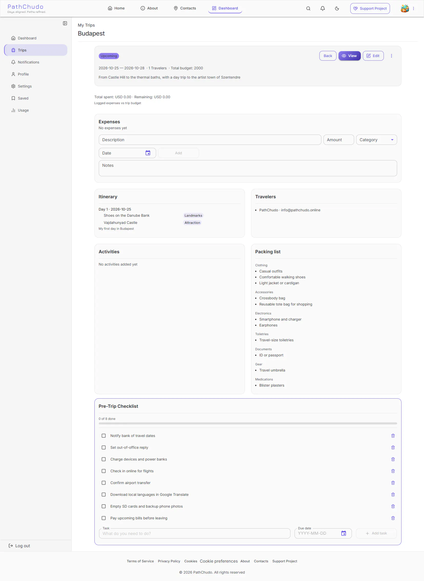Check Confirm airport transfer
This screenshot has height=581, width=424.
pyautogui.click(x=104, y=483)
